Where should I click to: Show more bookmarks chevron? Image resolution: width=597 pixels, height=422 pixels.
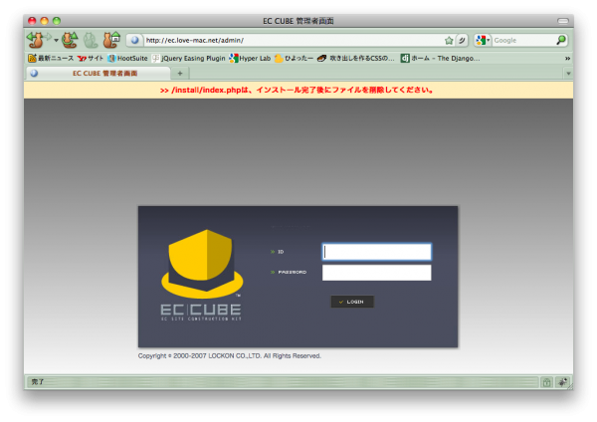(x=567, y=59)
